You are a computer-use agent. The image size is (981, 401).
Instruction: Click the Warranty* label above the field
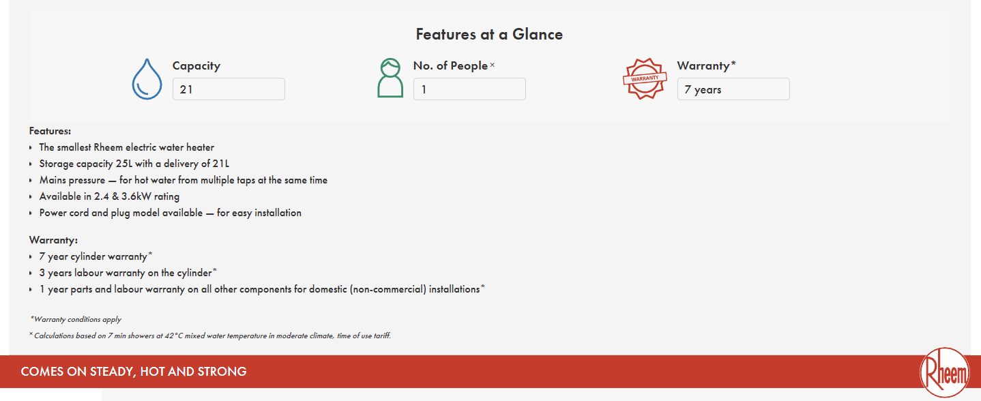(707, 66)
